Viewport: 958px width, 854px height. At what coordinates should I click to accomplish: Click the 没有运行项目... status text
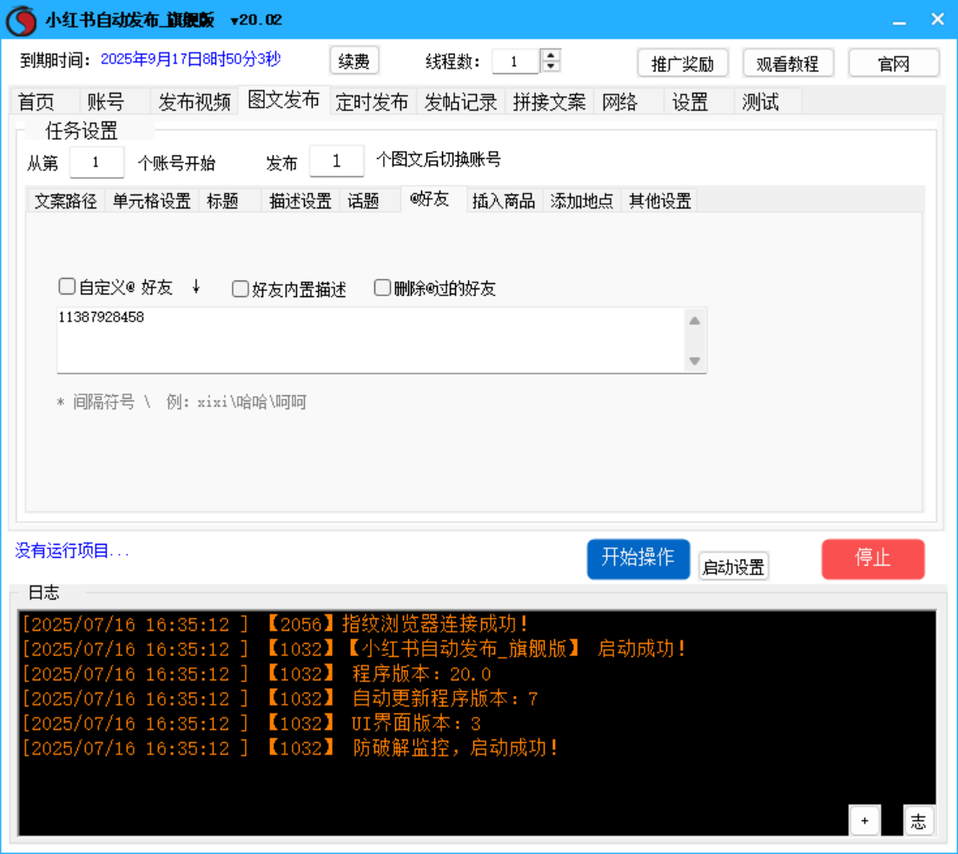(72, 551)
